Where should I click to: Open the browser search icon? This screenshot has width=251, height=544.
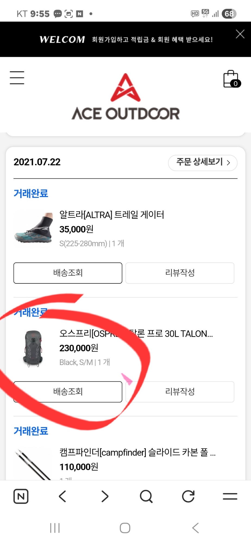point(146,496)
